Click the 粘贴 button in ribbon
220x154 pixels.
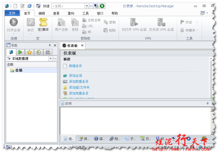coord(109,30)
